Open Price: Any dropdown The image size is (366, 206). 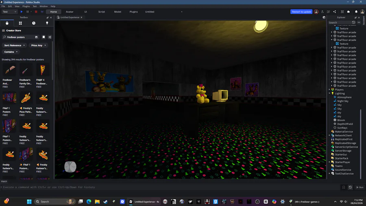(x=39, y=45)
